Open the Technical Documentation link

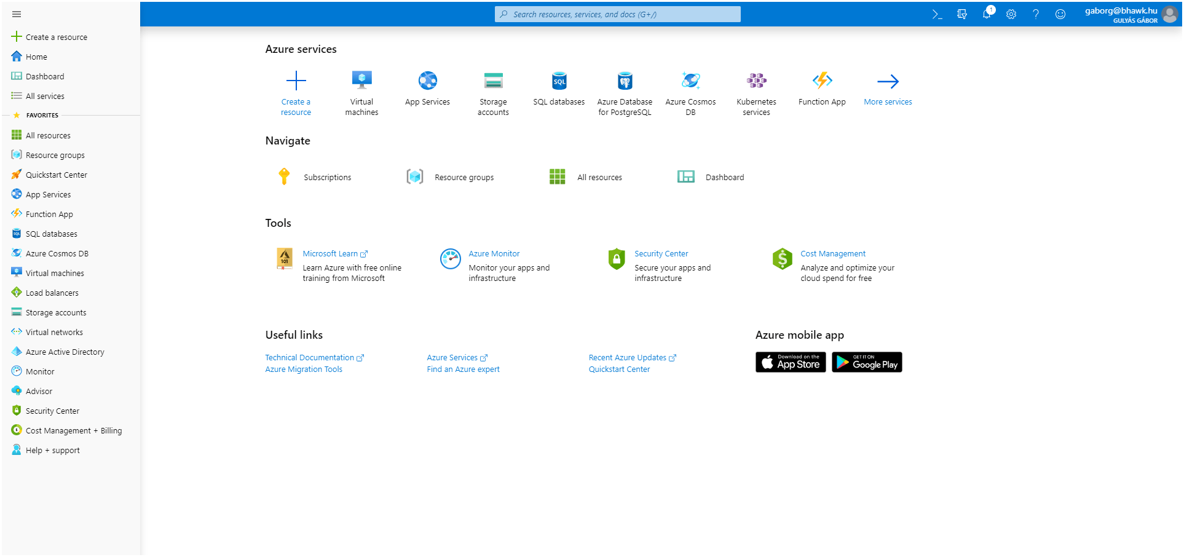[x=315, y=358]
